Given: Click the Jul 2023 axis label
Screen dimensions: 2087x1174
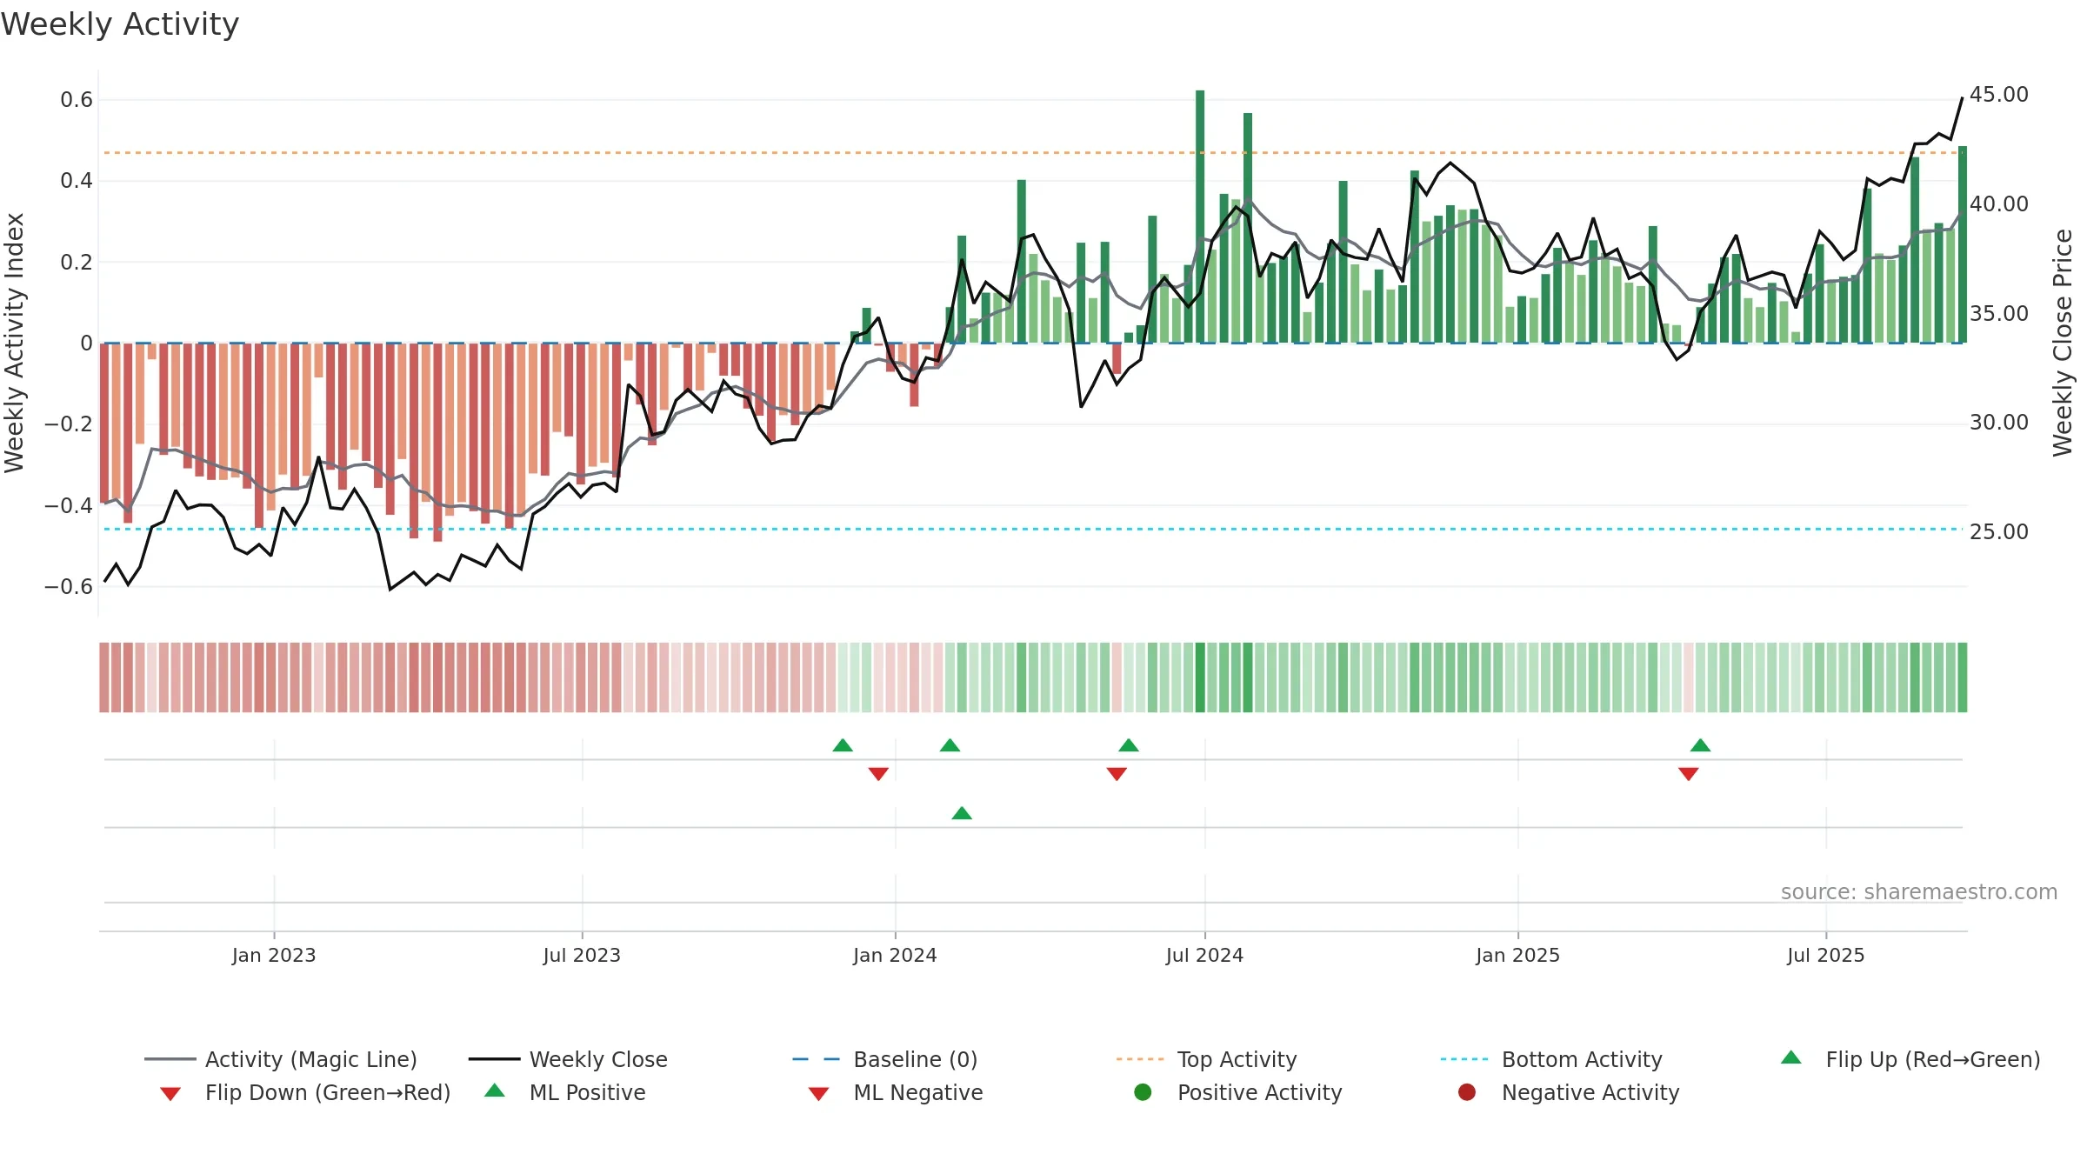Looking at the screenshot, I should [582, 956].
